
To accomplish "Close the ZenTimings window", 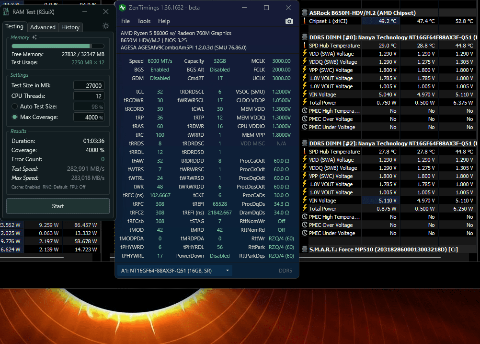I will click(x=288, y=8).
